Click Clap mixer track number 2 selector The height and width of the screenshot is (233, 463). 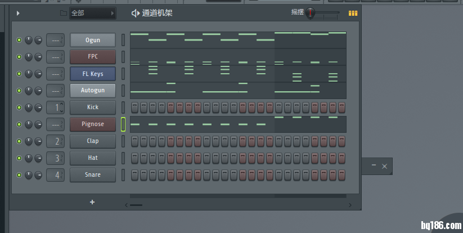(x=55, y=141)
